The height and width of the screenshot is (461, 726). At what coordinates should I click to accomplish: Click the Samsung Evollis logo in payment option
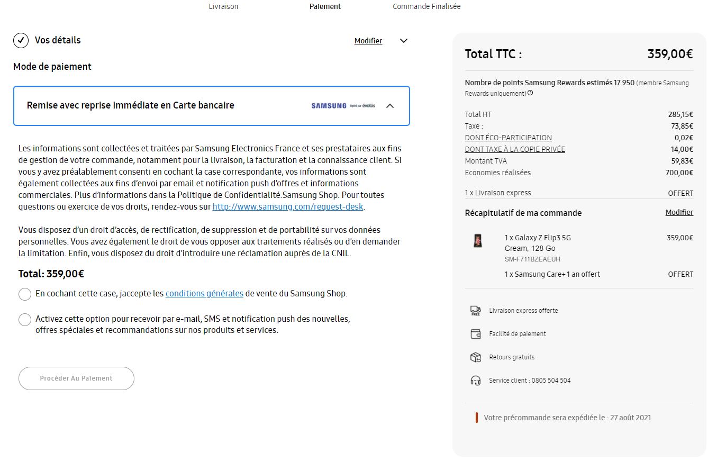343,106
